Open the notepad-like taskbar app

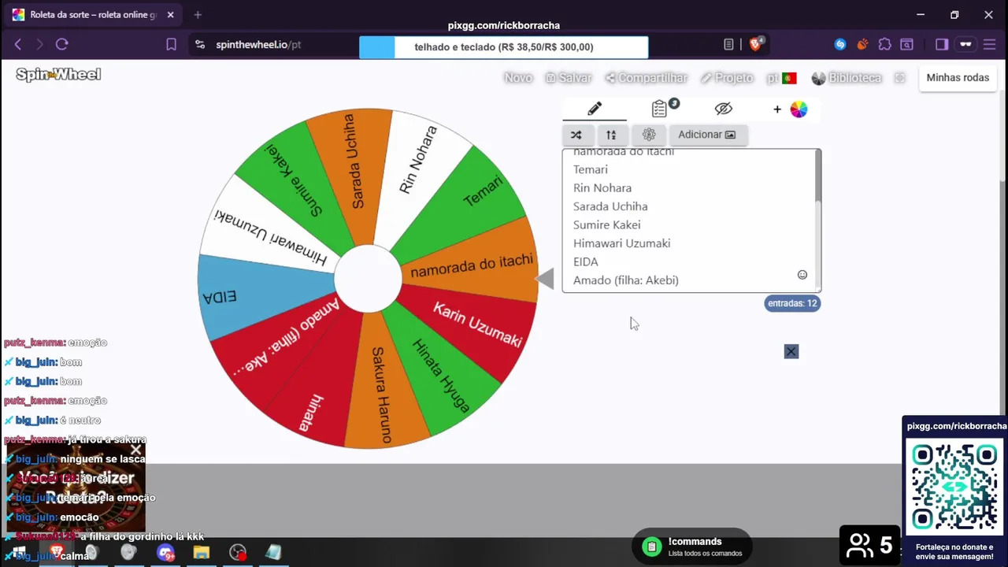pyautogui.click(x=273, y=553)
